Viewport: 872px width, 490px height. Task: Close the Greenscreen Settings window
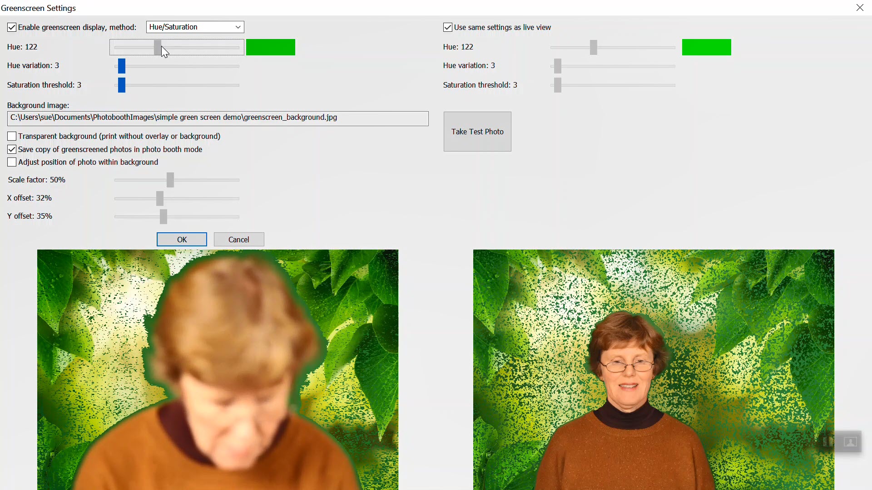[x=860, y=8]
